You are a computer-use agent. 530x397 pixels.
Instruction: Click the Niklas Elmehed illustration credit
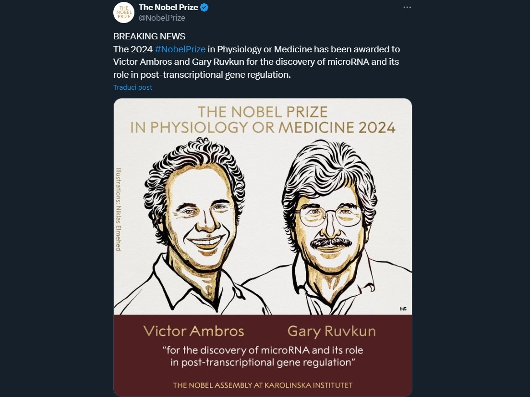(118, 209)
